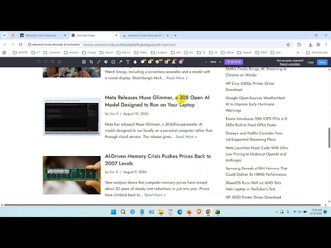Image resolution: width=331 pixels, height=248 pixels.
Task: Open the Extensions puzzle icon
Action: [299, 44]
